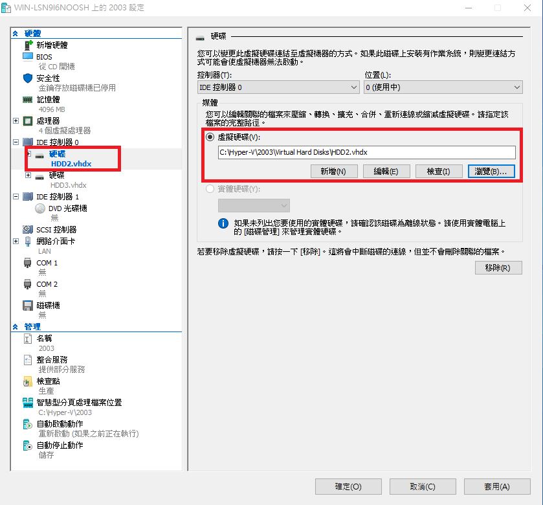Click the 從 CD 開機 BIOS subtext

[x=57, y=67]
